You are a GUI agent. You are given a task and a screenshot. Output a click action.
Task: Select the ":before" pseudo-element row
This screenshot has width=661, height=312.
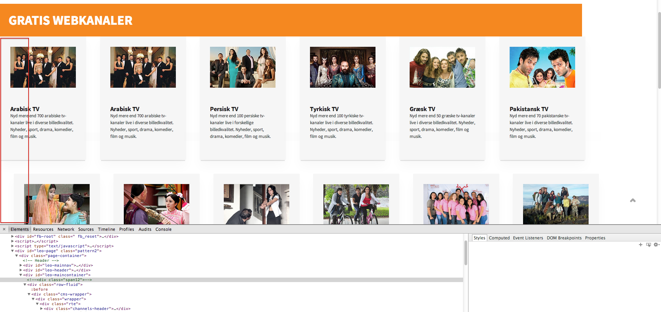[39, 289]
